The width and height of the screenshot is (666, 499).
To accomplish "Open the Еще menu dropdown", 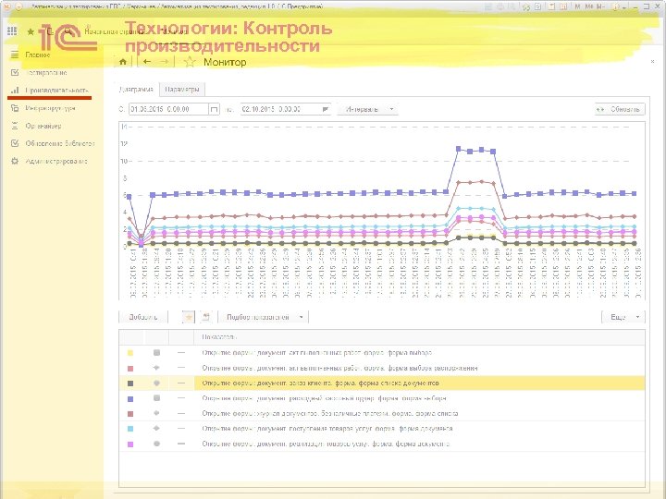I will [623, 317].
